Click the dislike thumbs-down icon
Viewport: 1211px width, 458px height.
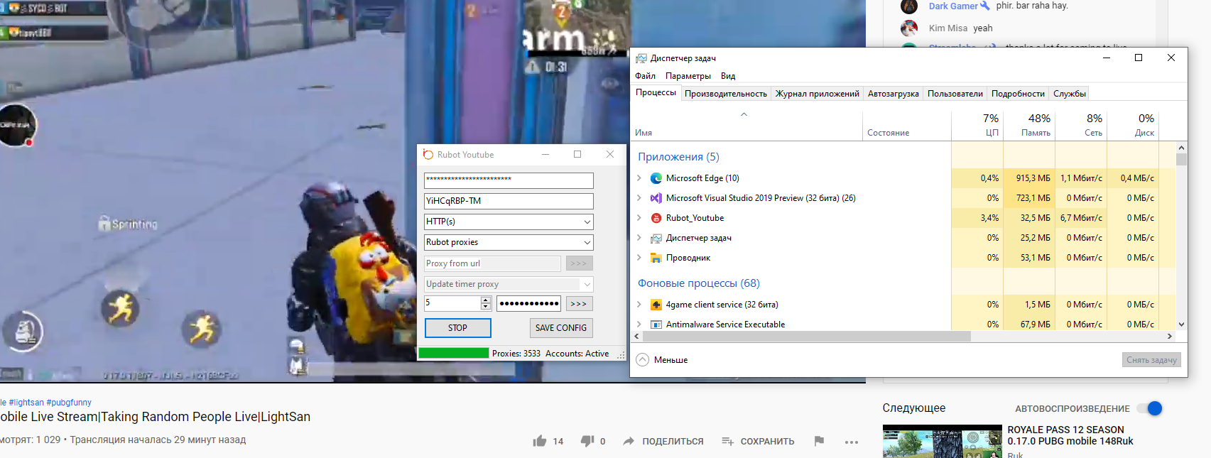point(587,441)
